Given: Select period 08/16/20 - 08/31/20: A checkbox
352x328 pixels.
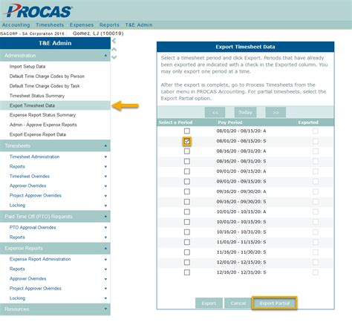Looking at the screenshot, I should tap(187, 151).
